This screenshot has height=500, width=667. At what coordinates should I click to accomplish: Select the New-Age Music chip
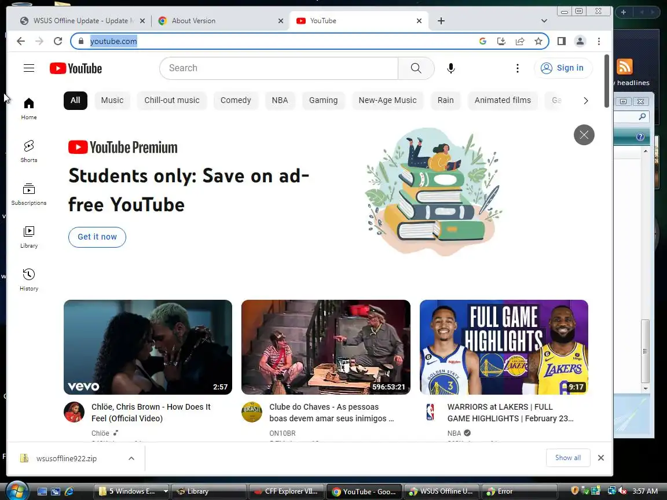(x=387, y=100)
